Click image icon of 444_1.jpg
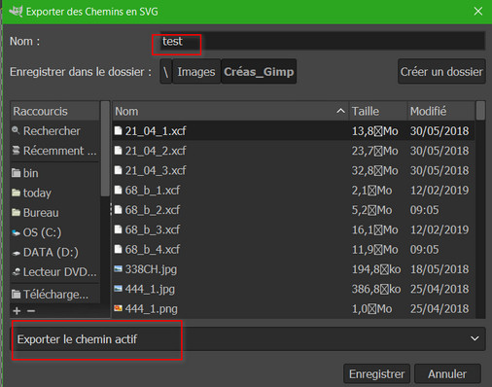The width and height of the screenshot is (492, 387). coord(118,289)
